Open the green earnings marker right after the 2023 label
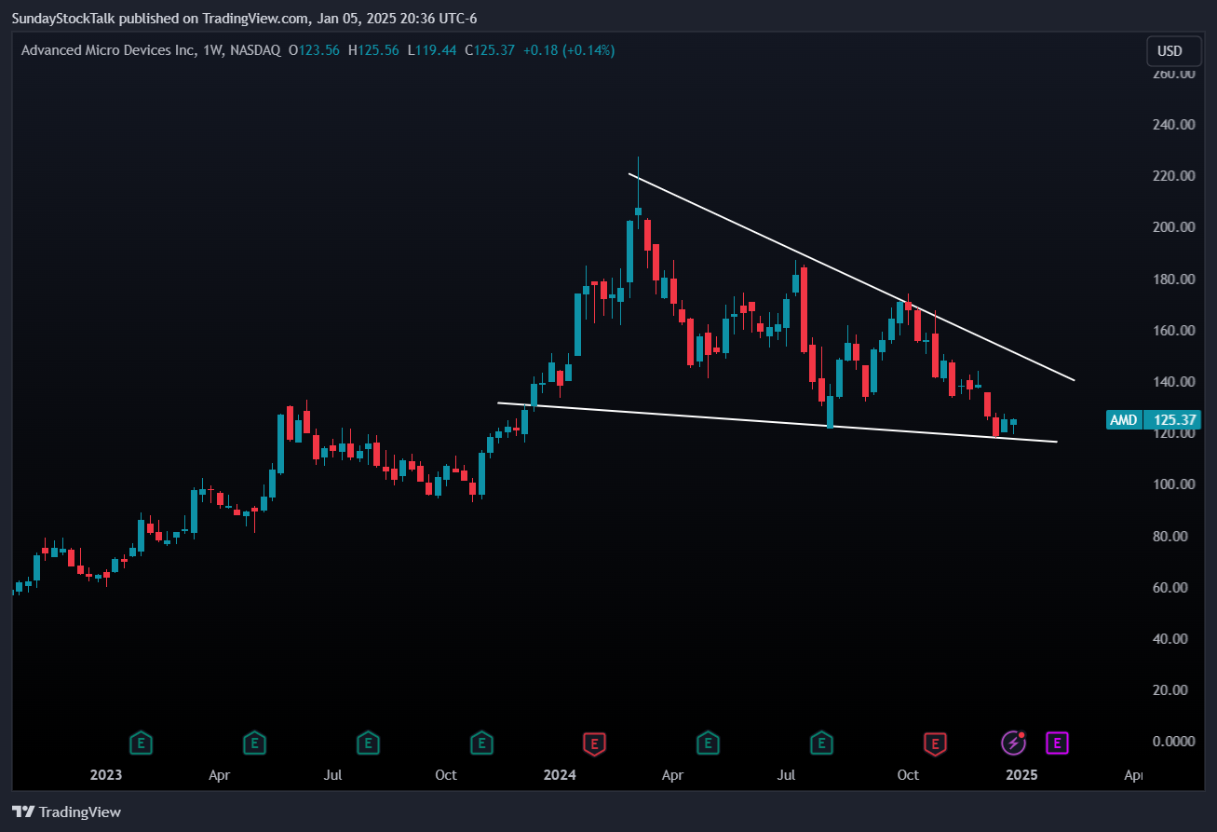Image resolution: width=1217 pixels, height=832 pixels. 141,743
